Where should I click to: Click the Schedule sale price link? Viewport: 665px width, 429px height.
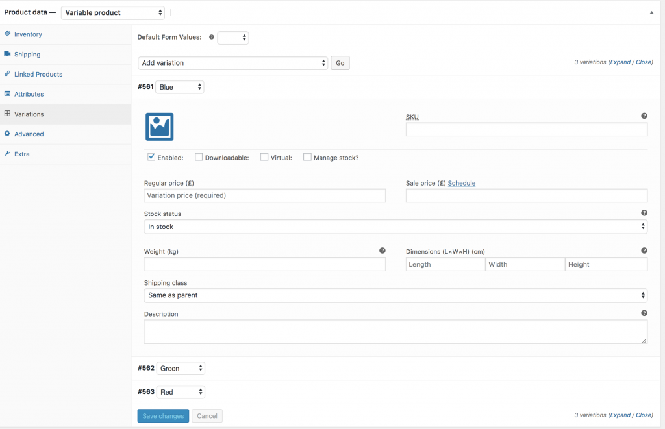point(461,183)
